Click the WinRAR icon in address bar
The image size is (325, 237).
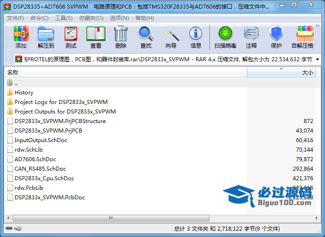click(19, 59)
